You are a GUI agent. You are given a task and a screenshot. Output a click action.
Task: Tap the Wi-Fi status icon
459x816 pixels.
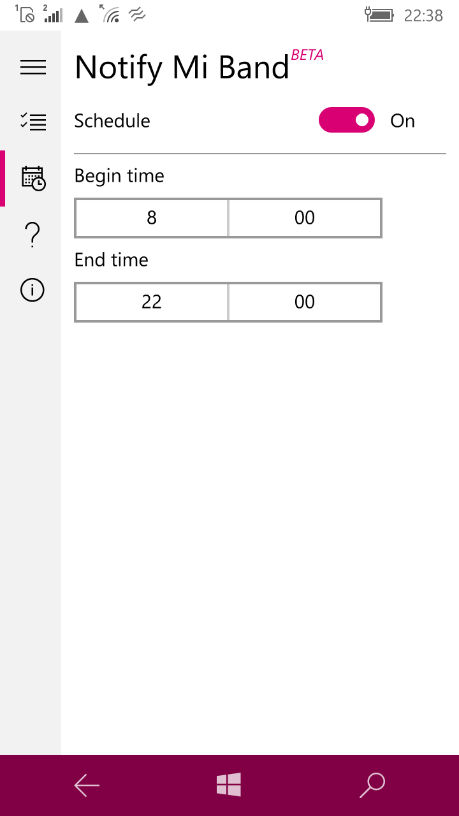pos(110,14)
